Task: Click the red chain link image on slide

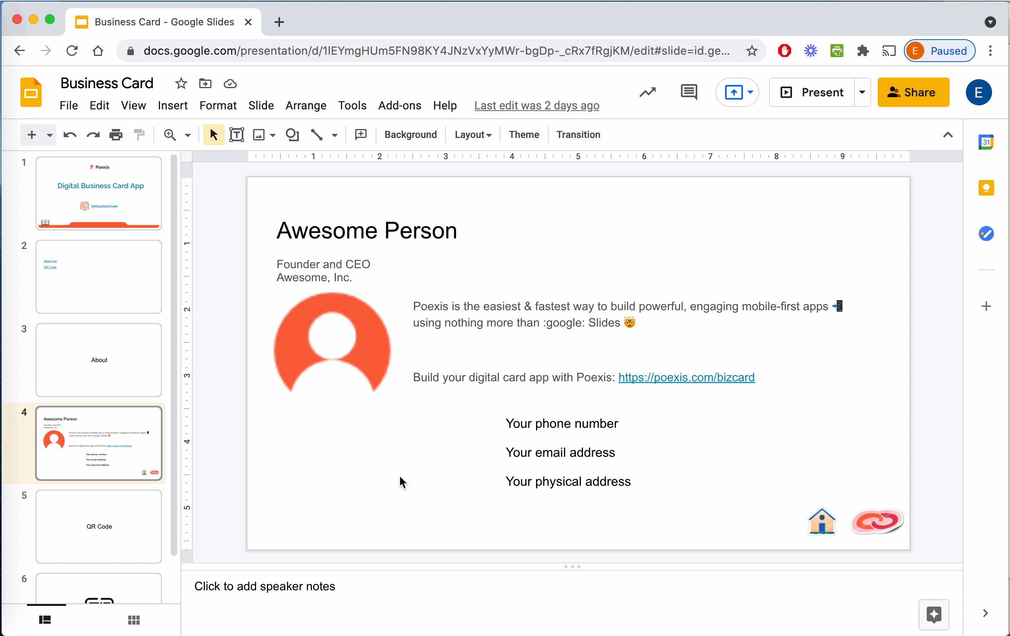Action: pos(877,521)
